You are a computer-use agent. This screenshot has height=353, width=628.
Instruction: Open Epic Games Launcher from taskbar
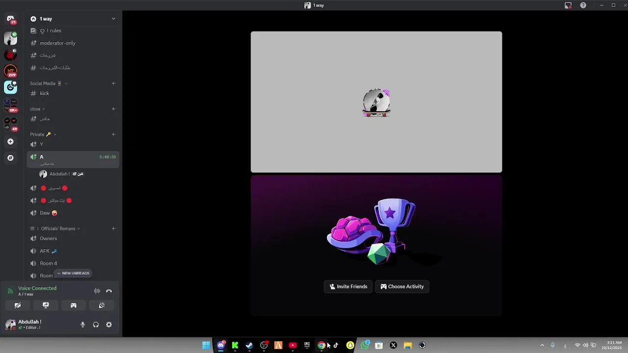click(x=307, y=345)
